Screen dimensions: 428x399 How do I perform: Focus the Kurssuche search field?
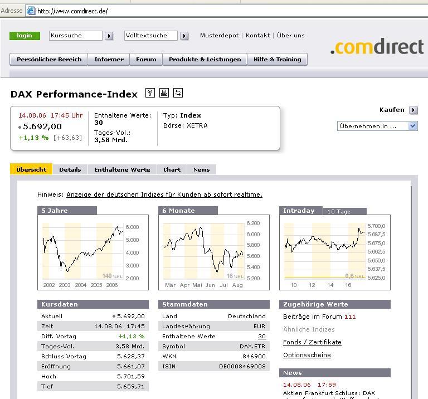pos(76,36)
